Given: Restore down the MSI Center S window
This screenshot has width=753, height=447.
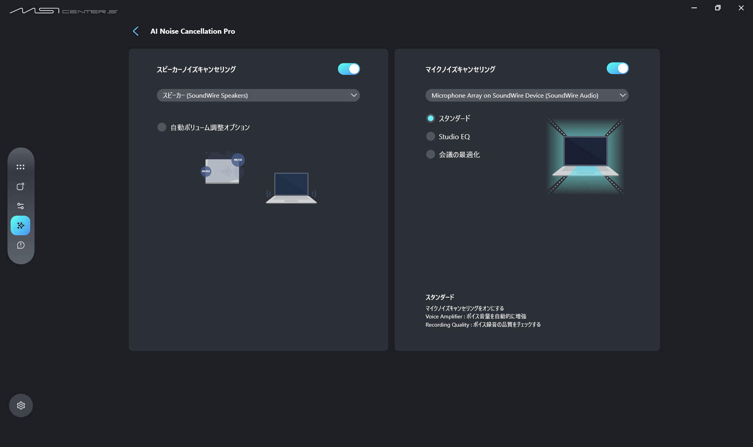Looking at the screenshot, I should tap(718, 8).
